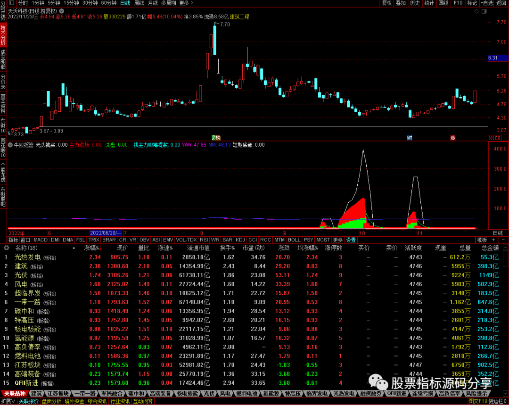Select the 周线 weekly period tab

(139, 3)
